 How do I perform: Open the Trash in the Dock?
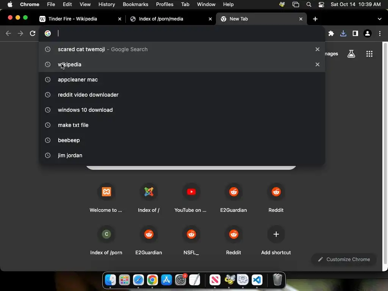(x=277, y=280)
